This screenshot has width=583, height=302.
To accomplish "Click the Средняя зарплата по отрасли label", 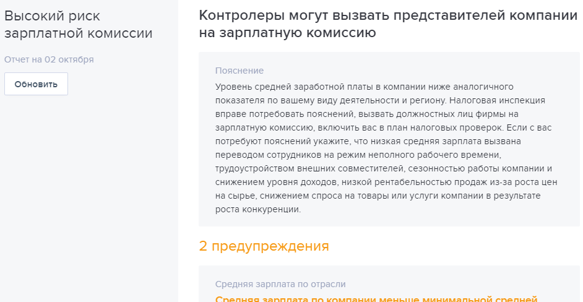I will click(x=280, y=284).
